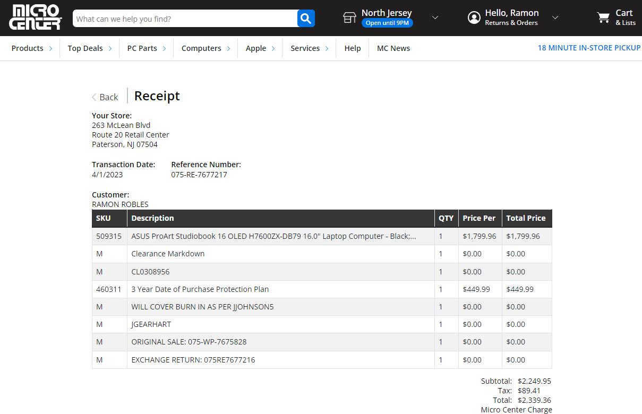Click the Hello, Ramon greeting
This screenshot has height=414, width=642.
pos(512,13)
